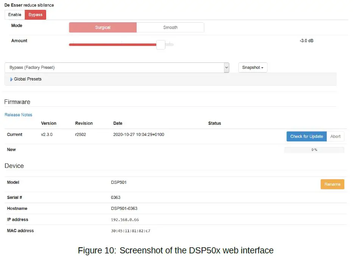Click the blue triangle icon beside Global Presets

point(11,79)
